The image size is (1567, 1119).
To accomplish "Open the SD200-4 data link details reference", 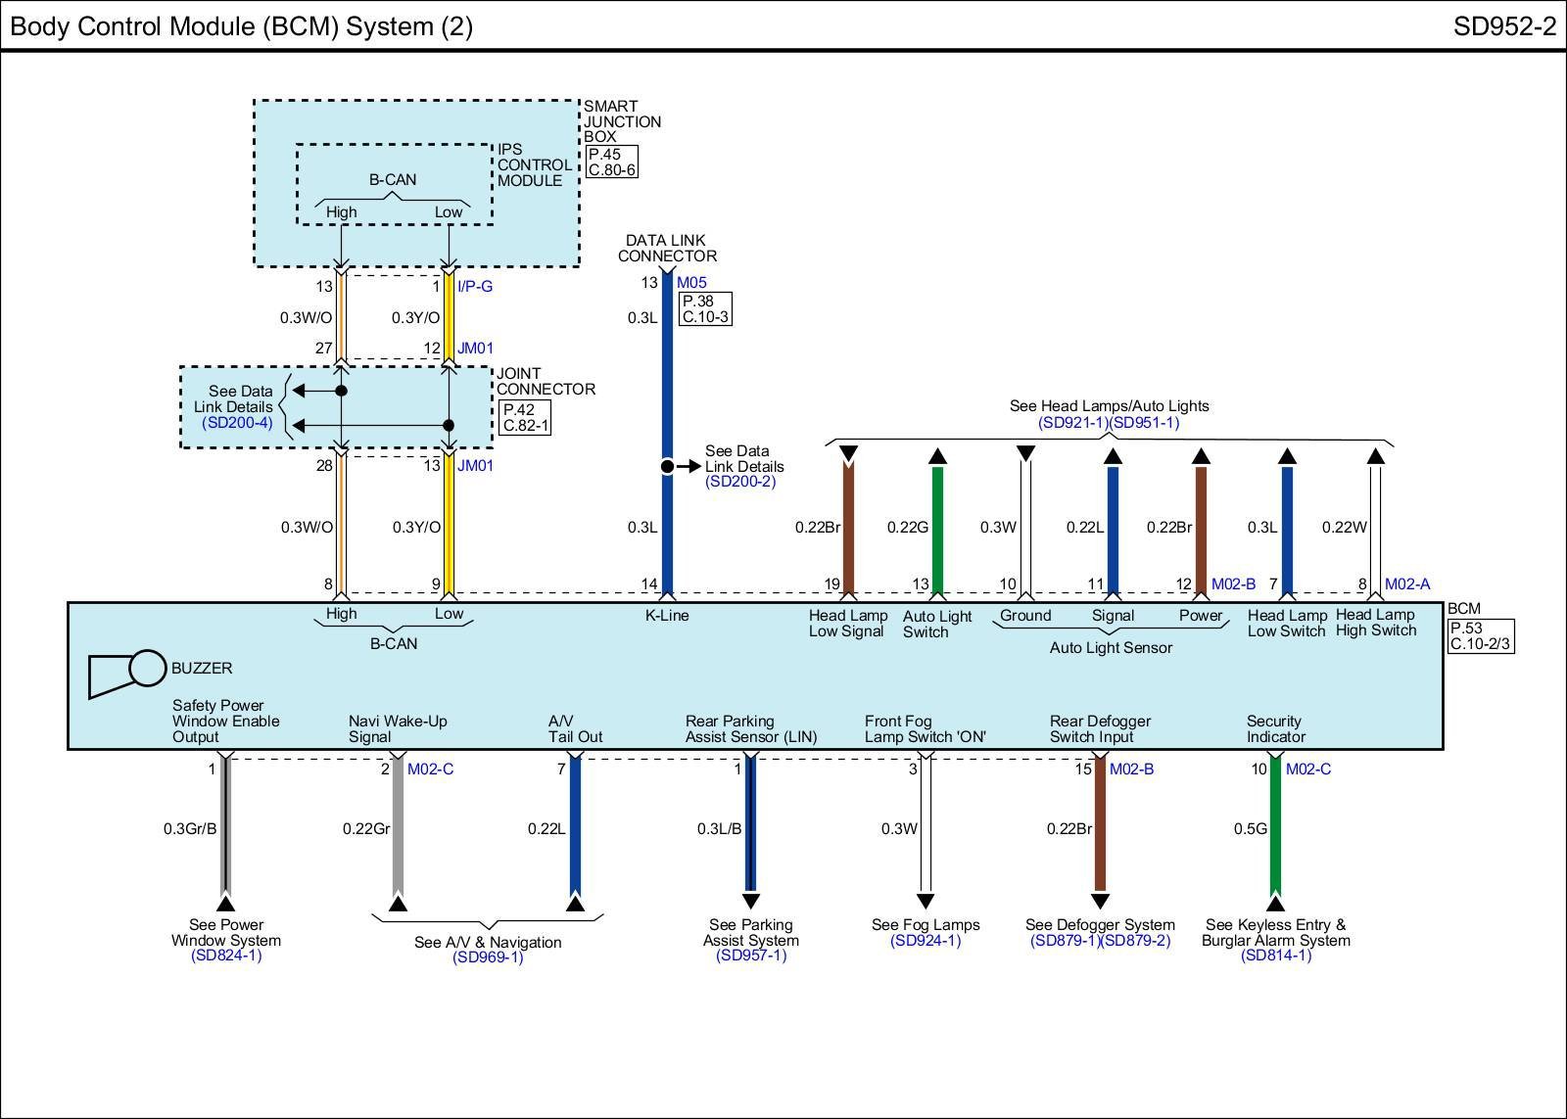I will (237, 423).
